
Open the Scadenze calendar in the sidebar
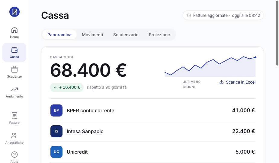pyautogui.click(x=14, y=72)
